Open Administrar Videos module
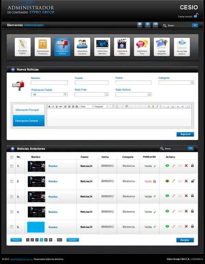 click(x=122, y=47)
